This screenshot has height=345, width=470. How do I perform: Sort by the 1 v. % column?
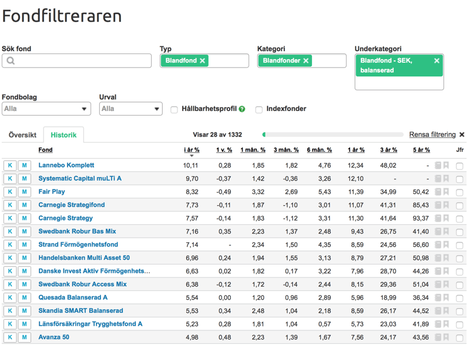point(224,150)
